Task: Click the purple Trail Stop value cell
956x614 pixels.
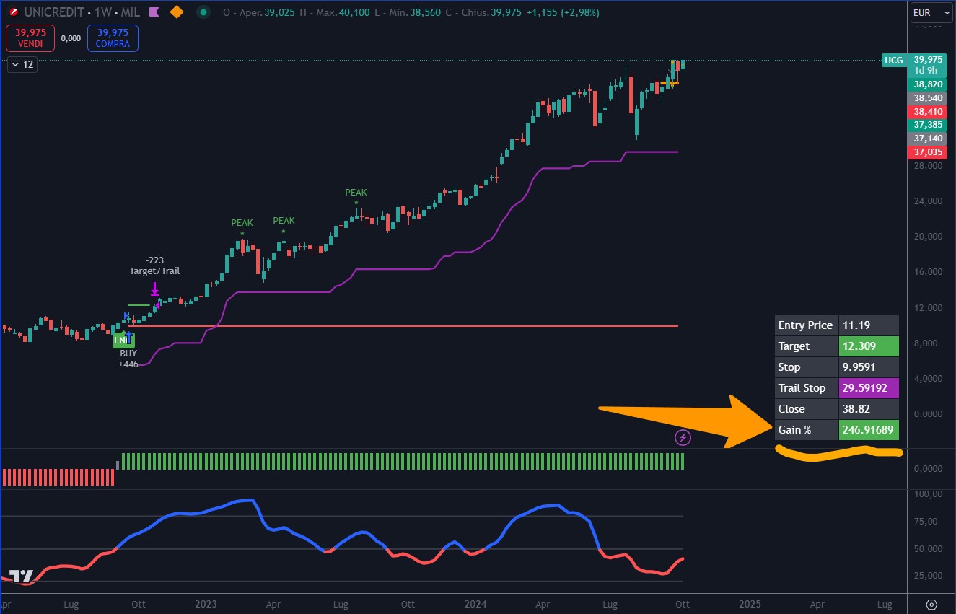Action: click(x=869, y=388)
